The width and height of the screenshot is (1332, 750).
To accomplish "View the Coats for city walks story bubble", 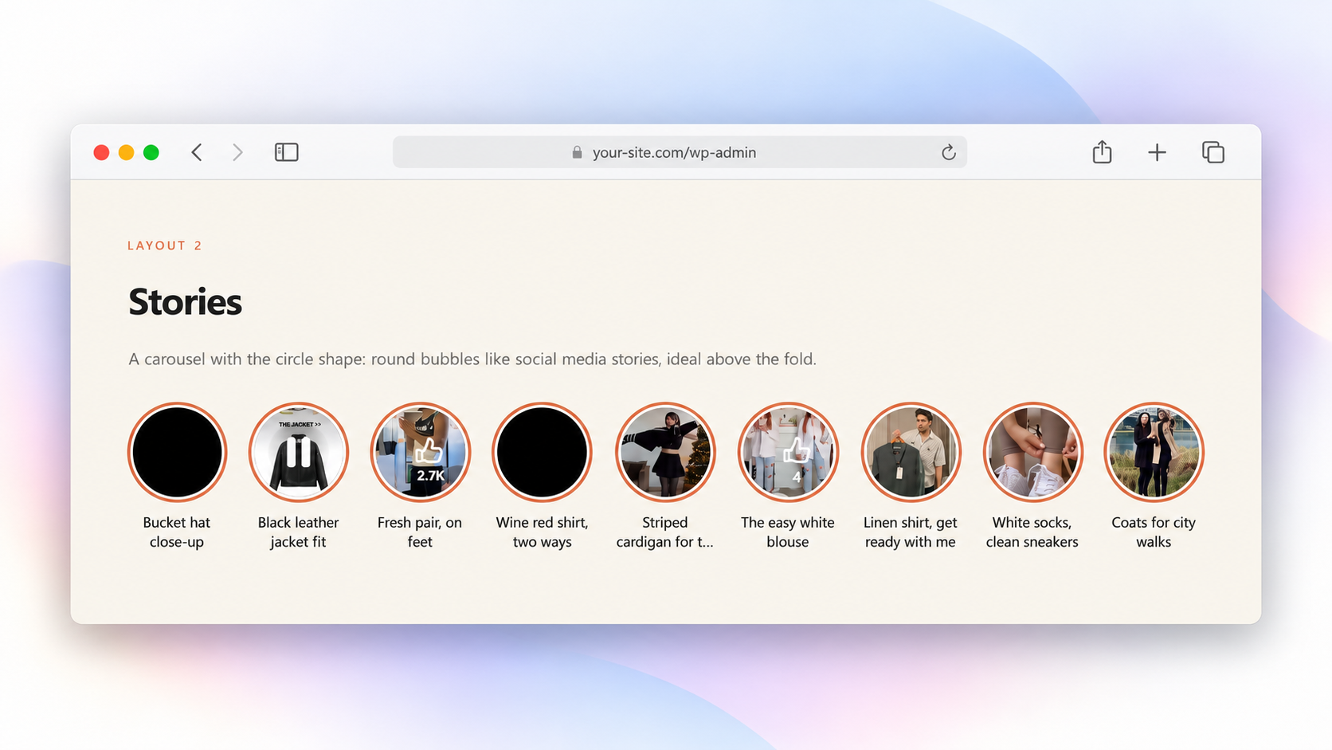I will (1154, 452).
